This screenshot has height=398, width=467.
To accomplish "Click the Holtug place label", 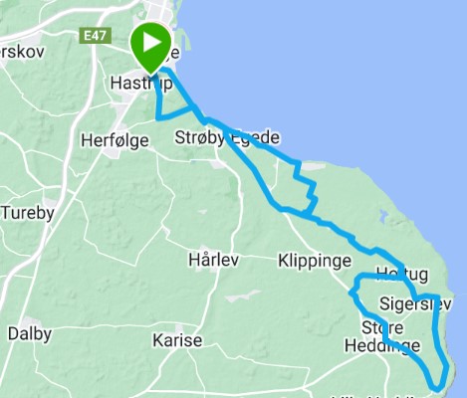I will click(x=402, y=275).
